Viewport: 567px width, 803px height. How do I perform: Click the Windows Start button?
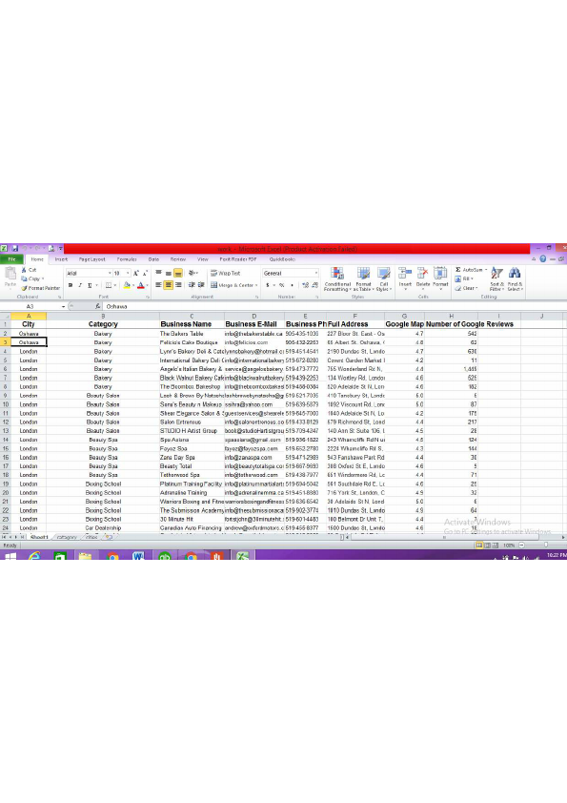[10, 556]
